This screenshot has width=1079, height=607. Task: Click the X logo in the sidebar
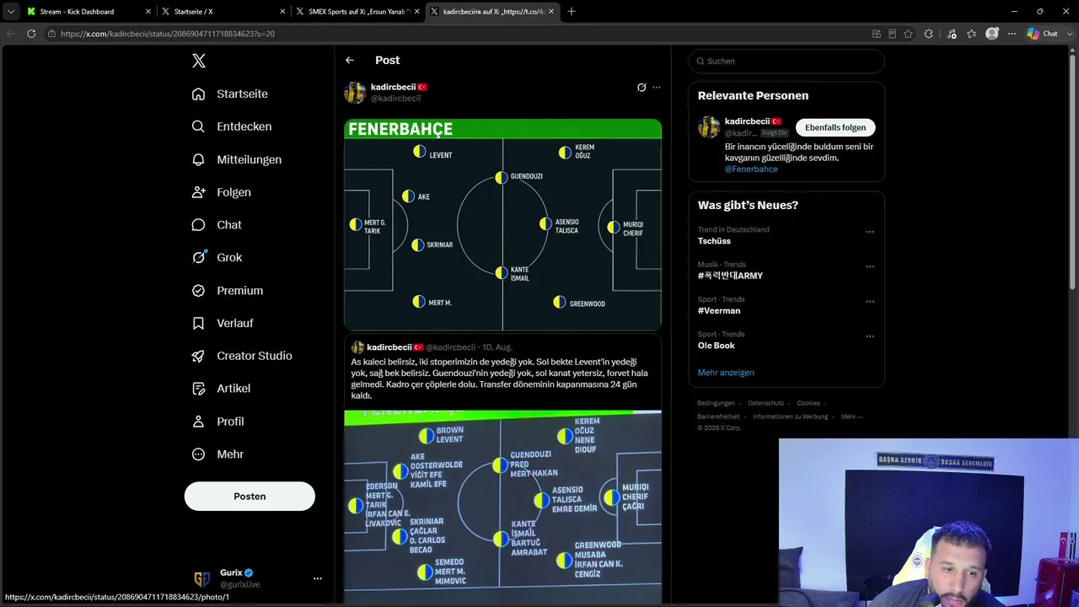pyautogui.click(x=198, y=61)
